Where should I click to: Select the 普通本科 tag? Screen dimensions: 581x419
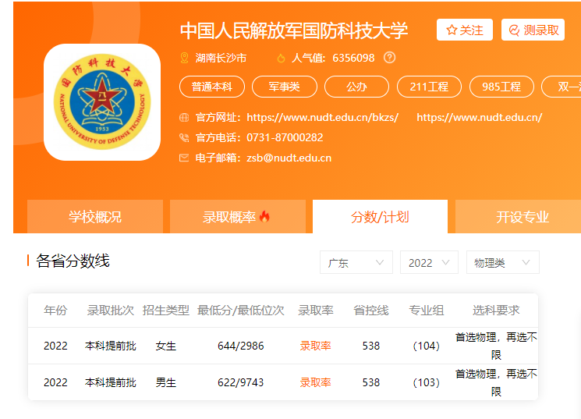coord(212,87)
